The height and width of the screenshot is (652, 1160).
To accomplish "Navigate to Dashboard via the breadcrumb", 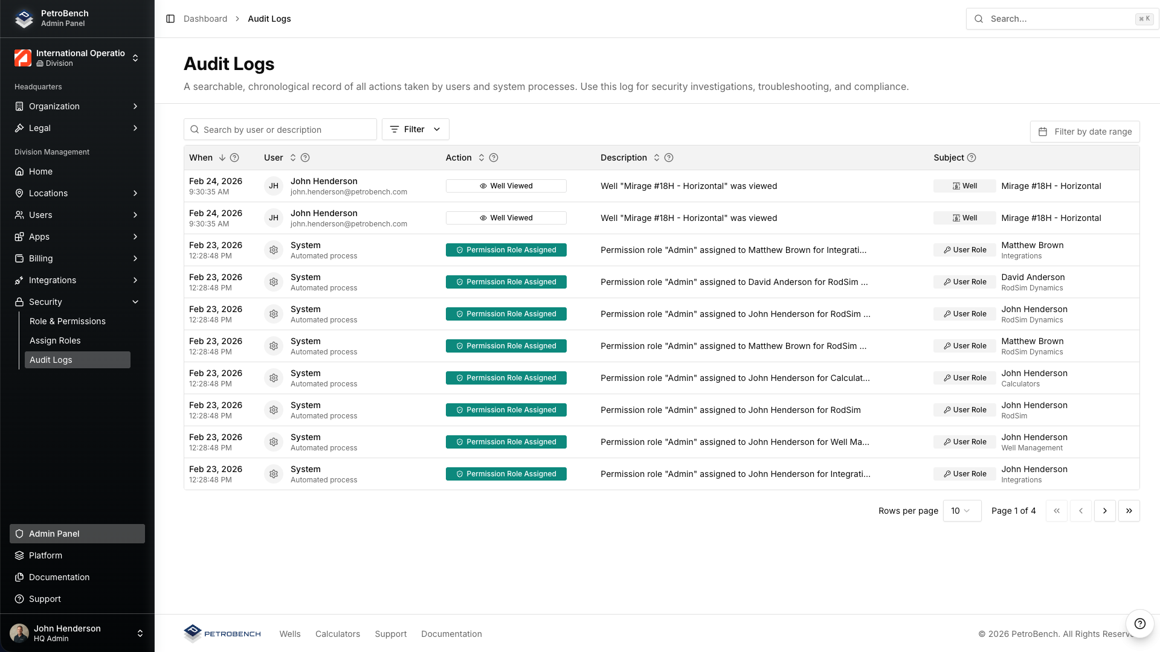I will tap(205, 19).
